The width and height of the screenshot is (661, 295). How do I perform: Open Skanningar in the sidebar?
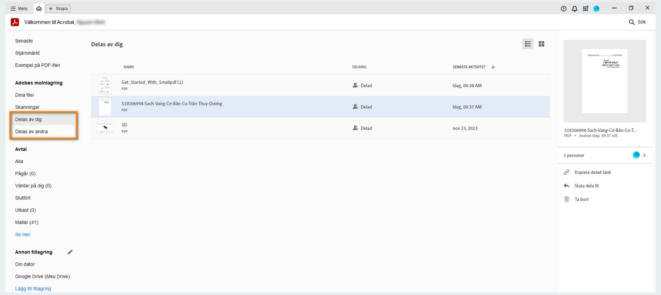(28, 107)
